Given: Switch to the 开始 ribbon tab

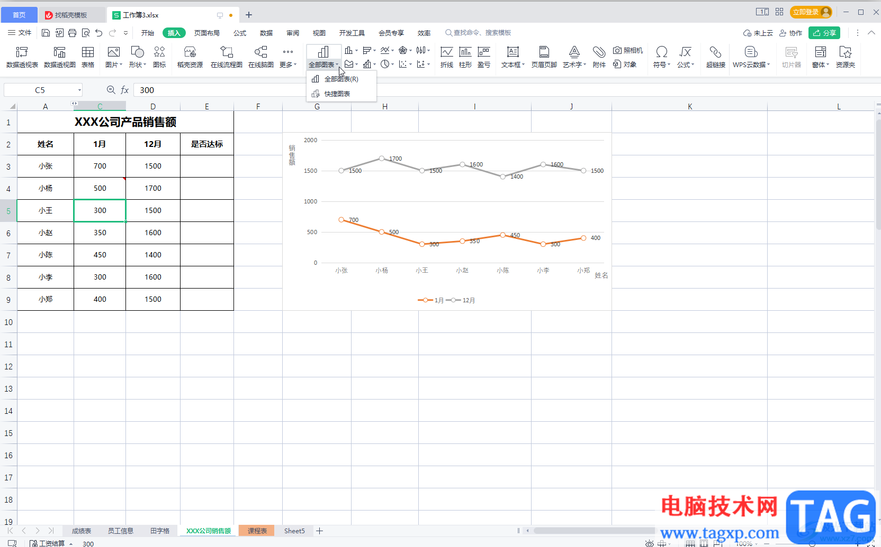Looking at the screenshot, I should (148, 33).
